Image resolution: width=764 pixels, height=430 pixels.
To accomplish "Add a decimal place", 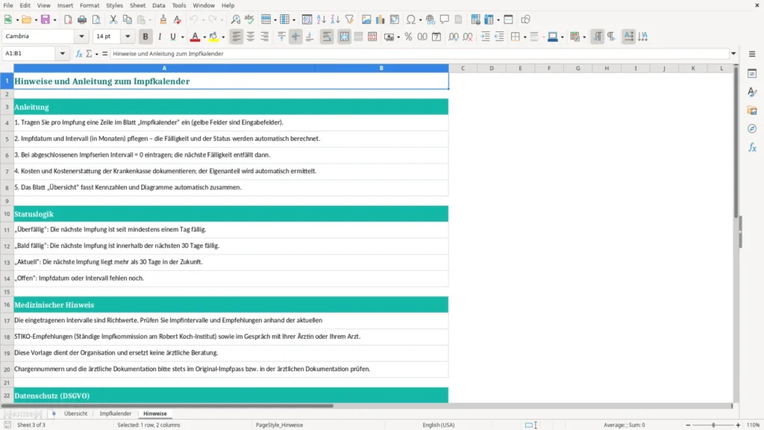I will (454, 37).
